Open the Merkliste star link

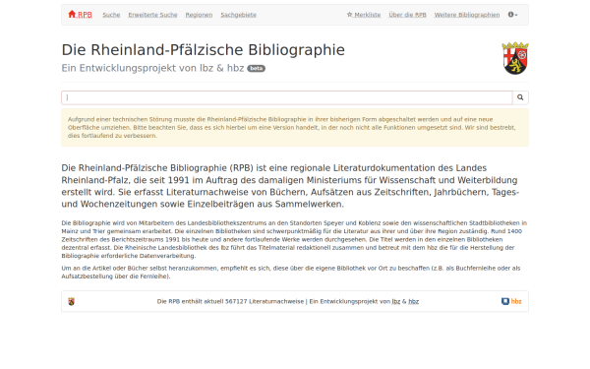click(x=364, y=15)
